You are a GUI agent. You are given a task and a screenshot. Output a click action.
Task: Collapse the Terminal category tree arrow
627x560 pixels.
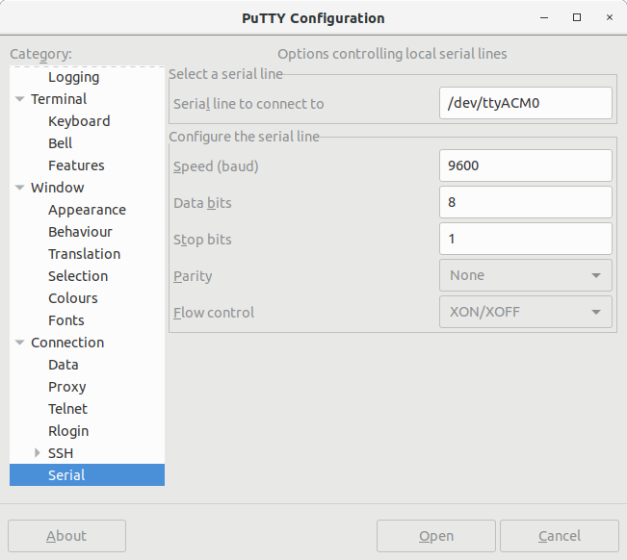tap(19, 99)
